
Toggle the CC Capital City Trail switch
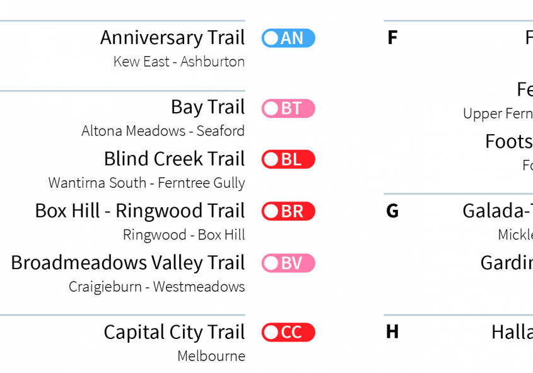288,332
